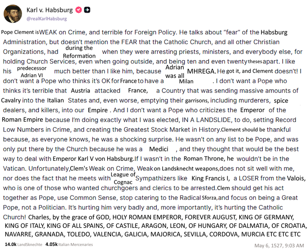Open the May 6, 1527 timestamp
308x252 pixels.
click(x=279, y=246)
